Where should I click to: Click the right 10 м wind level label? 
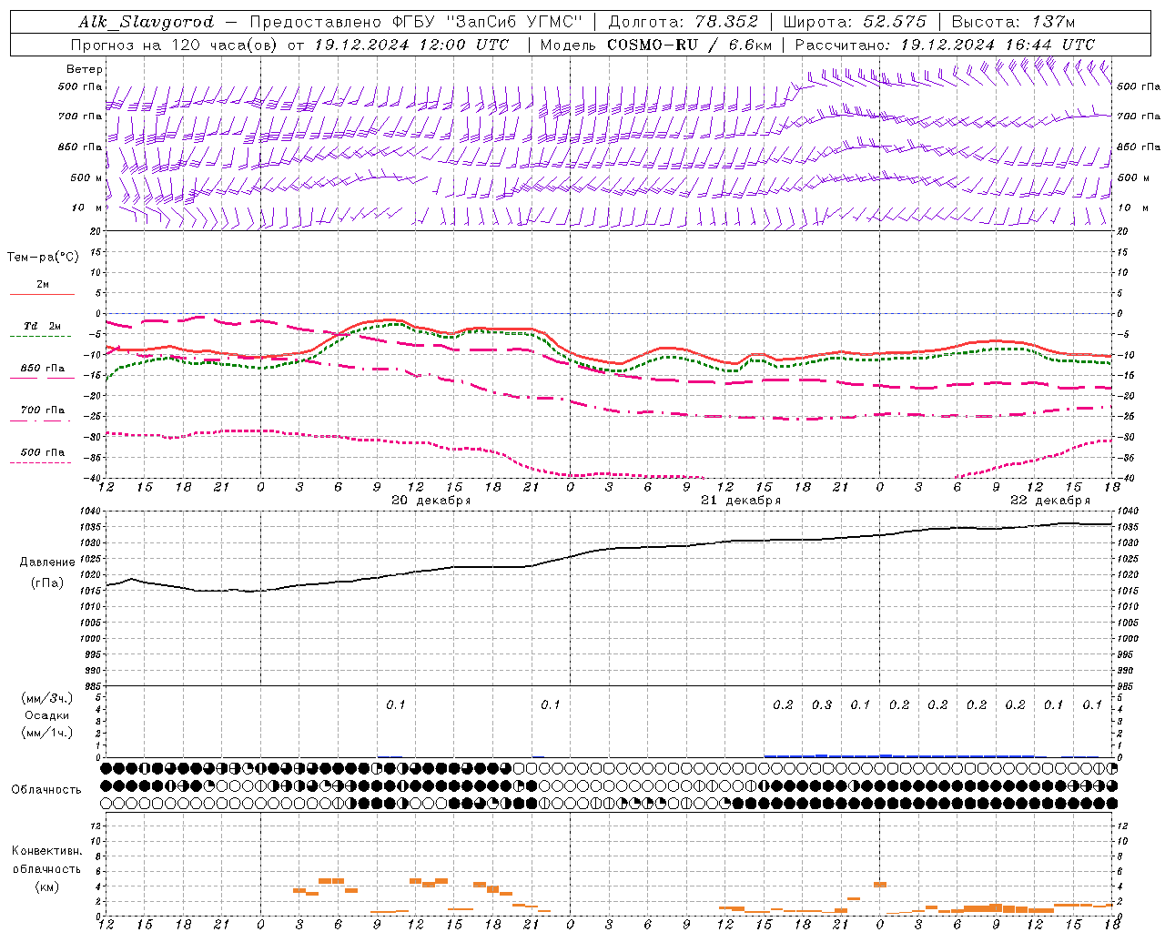point(1133,208)
